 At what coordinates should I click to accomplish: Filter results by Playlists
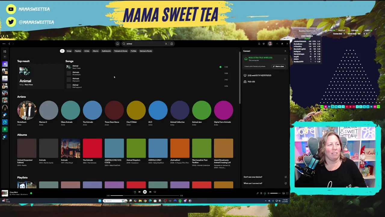[x=78, y=51]
